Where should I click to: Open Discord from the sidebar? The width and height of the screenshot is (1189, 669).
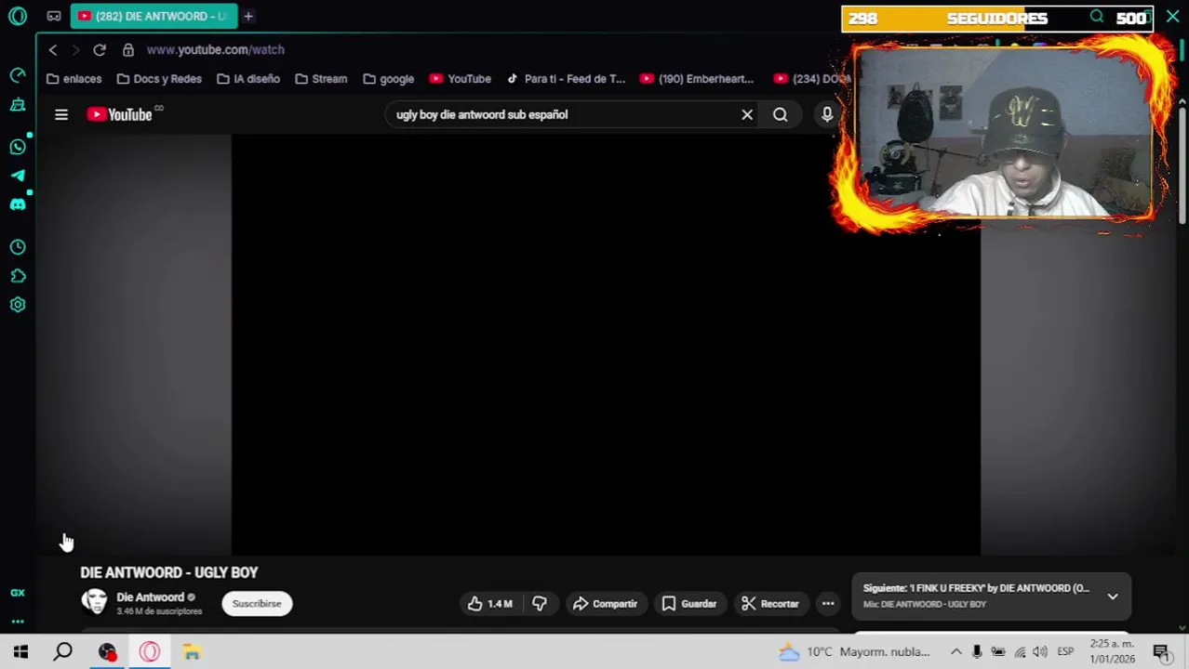[x=18, y=203]
